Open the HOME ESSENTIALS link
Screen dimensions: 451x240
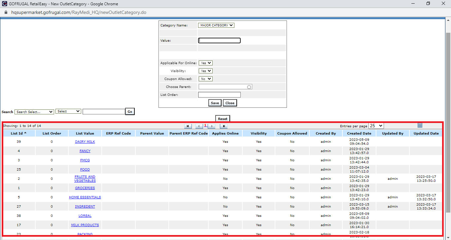coord(85,197)
